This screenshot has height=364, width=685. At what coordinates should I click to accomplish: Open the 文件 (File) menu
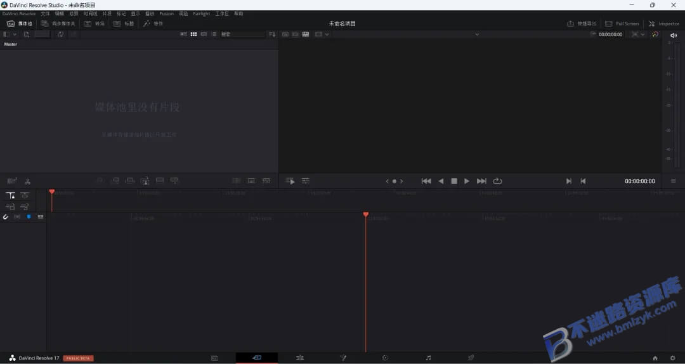pos(46,13)
